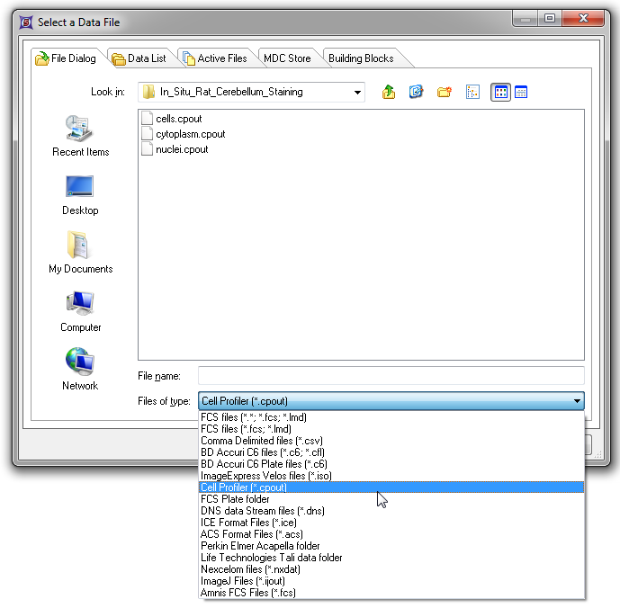This screenshot has height=608, width=620.
Task: Collapse the Files of type dropdown
Action: tap(576, 401)
